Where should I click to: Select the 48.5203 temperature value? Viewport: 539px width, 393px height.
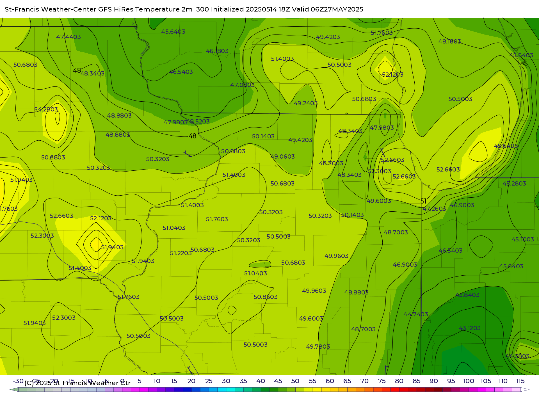point(198,122)
